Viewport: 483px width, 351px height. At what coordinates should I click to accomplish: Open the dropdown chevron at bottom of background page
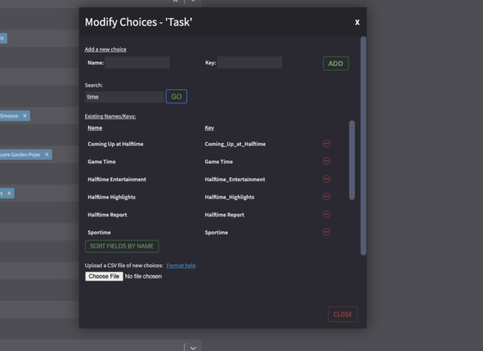193,348
